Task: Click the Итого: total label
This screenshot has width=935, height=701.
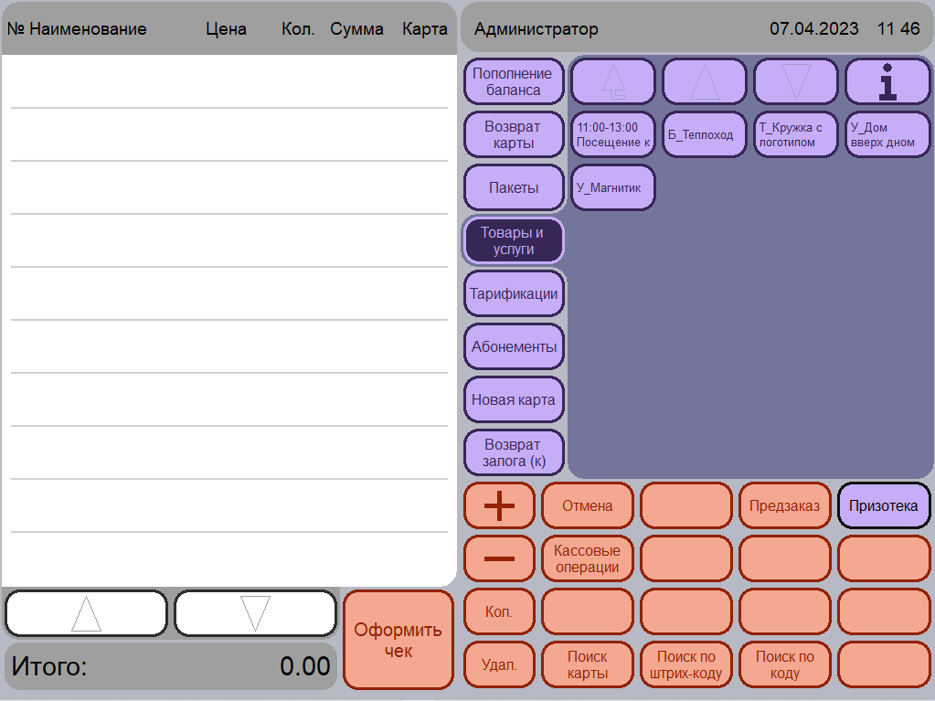Action: 49,666
